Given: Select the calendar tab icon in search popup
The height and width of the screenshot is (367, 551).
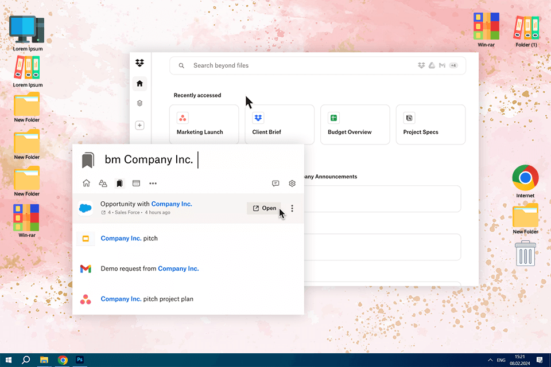Looking at the screenshot, I should [x=136, y=183].
